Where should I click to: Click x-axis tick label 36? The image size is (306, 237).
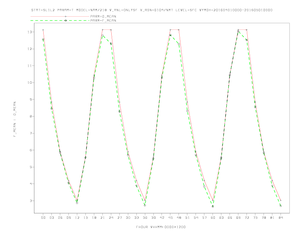[x=145, y=218]
